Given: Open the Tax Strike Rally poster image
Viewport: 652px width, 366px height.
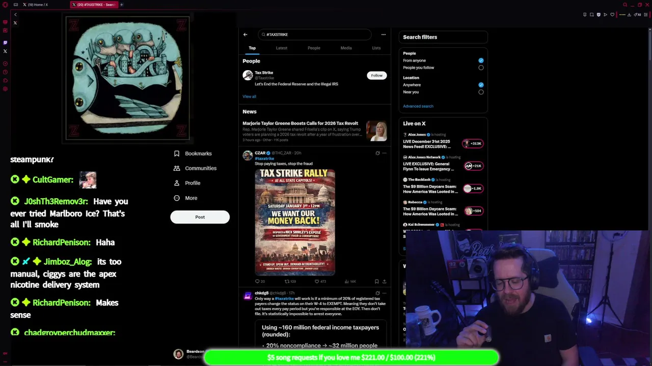Looking at the screenshot, I should (295, 223).
